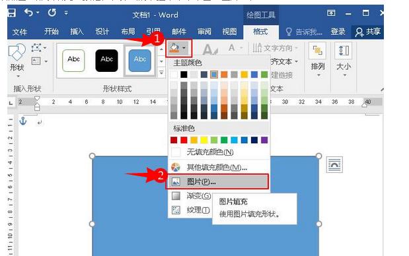Switch to the 开始 tab
Image resolution: width=409 pixels, height=256 pixels.
[51, 32]
